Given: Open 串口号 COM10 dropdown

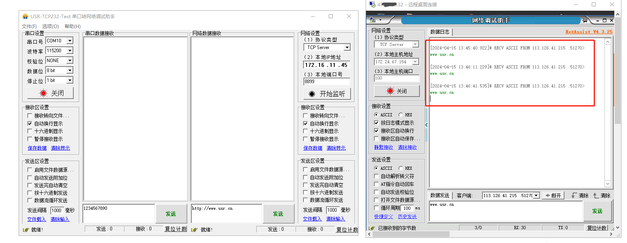Looking at the screenshot, I should [x=70, y=41].
